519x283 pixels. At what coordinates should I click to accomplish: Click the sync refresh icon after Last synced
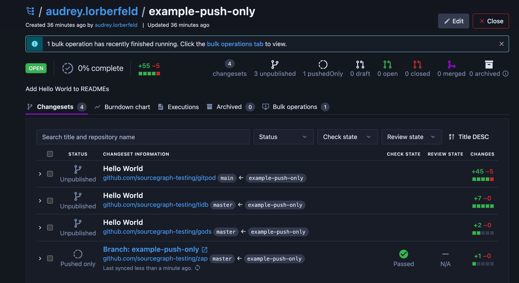(198, 268)
